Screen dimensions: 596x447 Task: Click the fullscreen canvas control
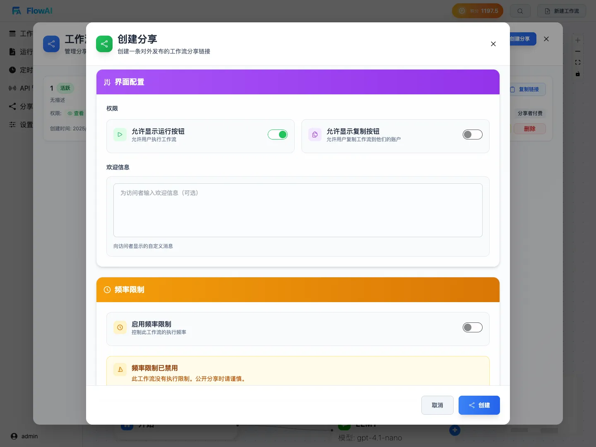click(577, 62)
